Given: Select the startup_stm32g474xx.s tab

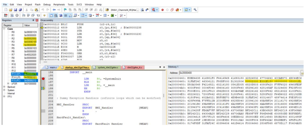Looking at the screenshot, I should [x=75, y=67].
